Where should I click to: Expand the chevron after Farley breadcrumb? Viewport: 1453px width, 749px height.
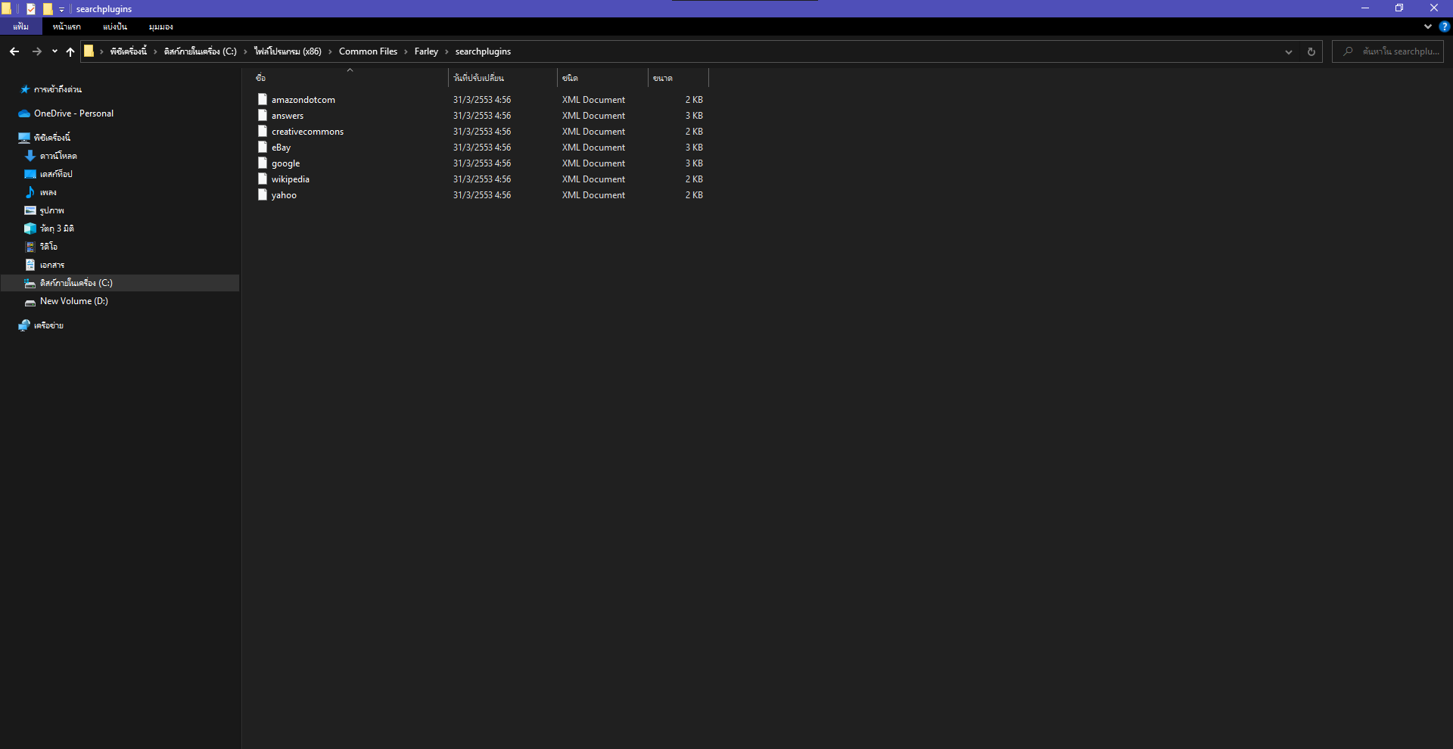(x=447, y=51)
